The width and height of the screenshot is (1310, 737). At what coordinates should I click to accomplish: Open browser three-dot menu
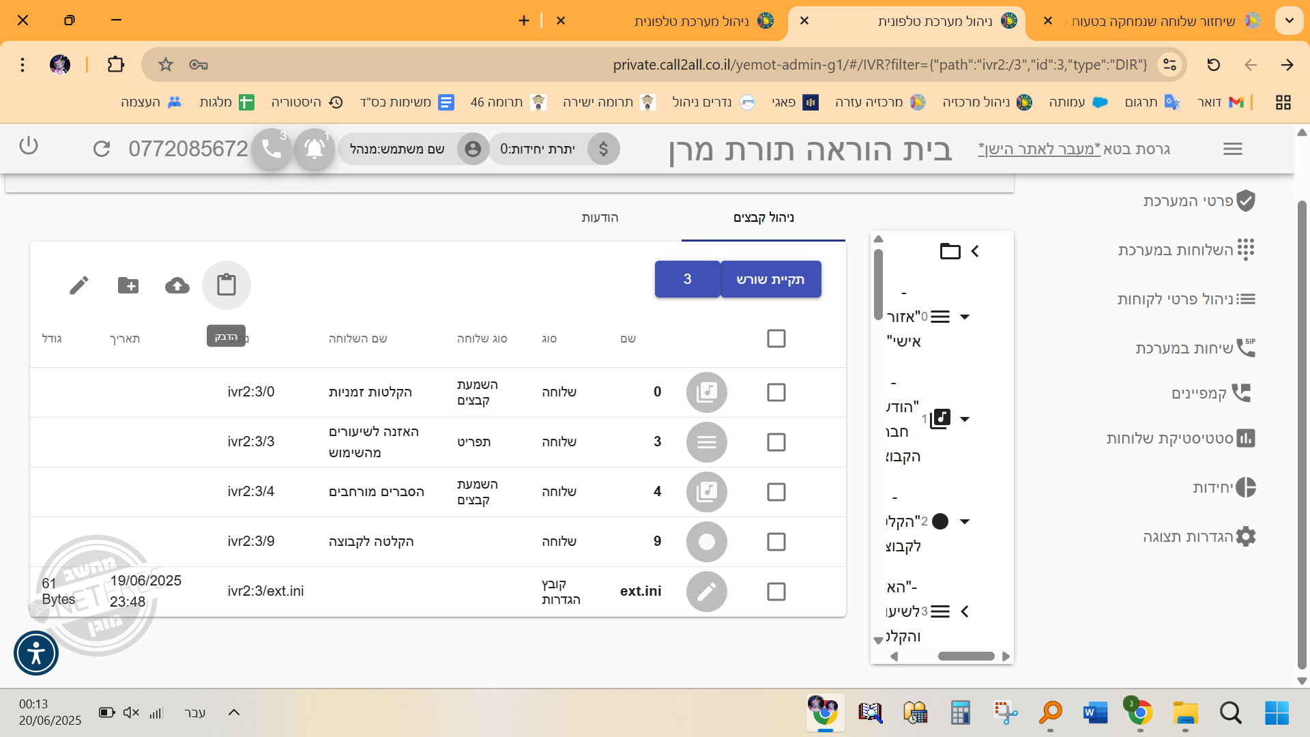(x=23, y=64)
